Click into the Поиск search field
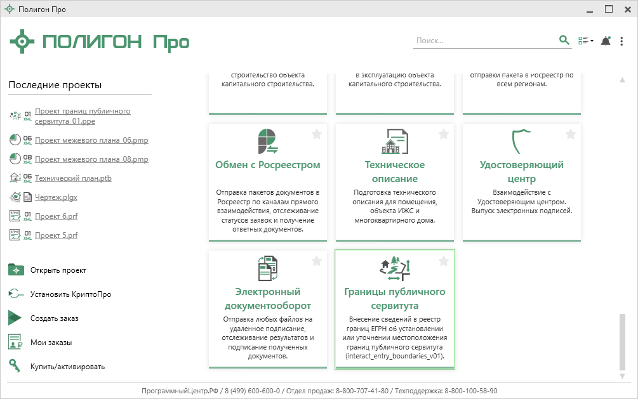Screen dimensions: 638x399 [484, 41]
